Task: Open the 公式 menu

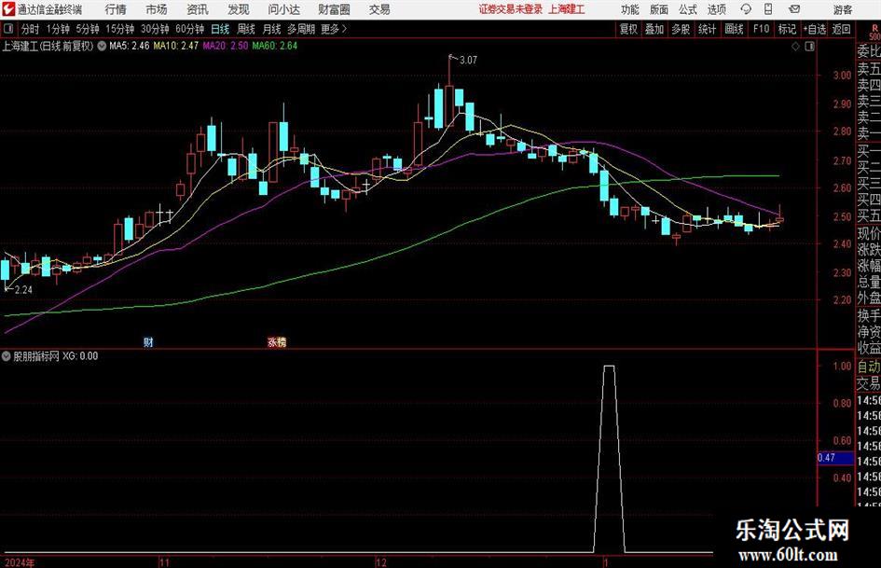Action: [x=688, y=9]
